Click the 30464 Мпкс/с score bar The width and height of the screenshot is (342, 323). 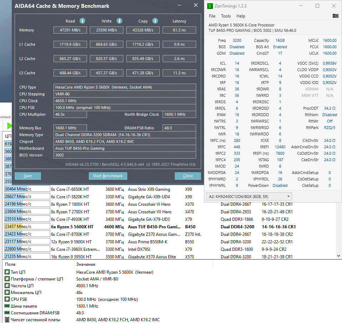pos(27,189)
